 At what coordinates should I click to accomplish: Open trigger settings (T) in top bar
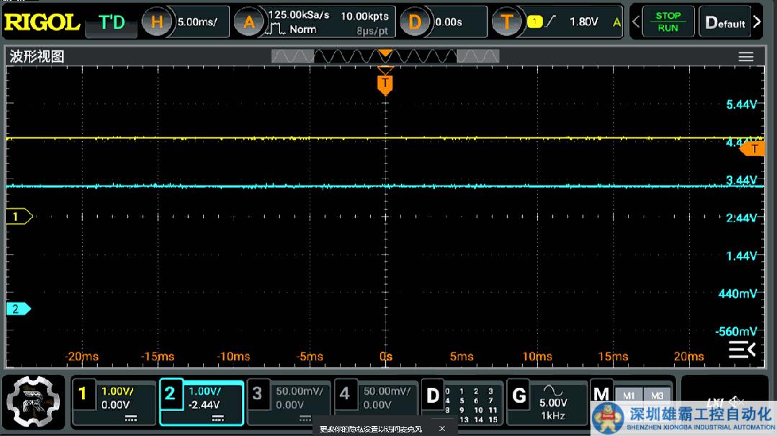[x=507, y=22]
